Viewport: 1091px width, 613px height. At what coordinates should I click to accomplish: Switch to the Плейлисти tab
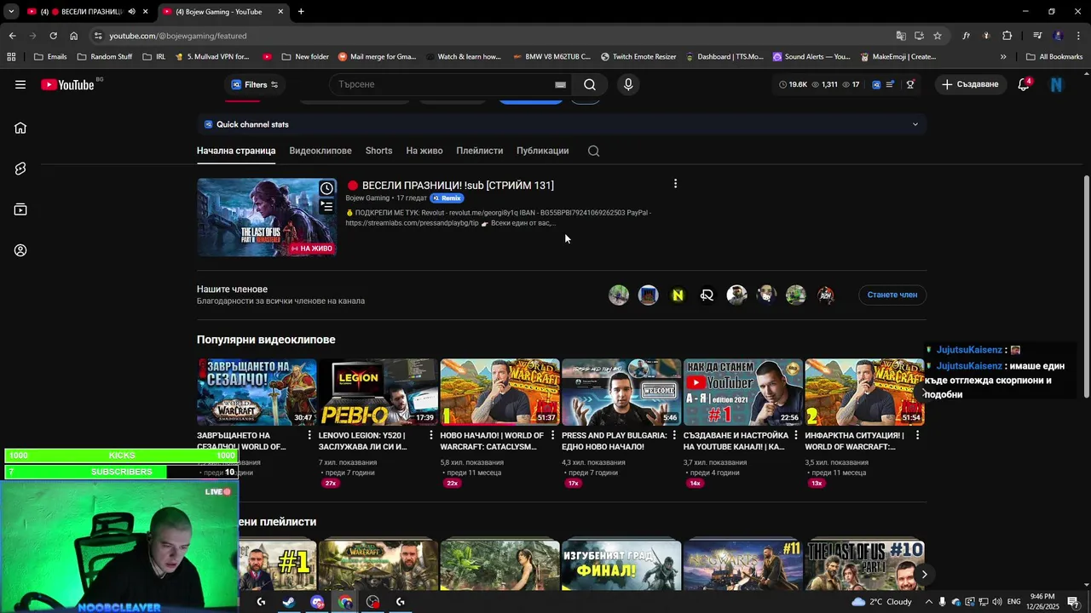(479, 151)
